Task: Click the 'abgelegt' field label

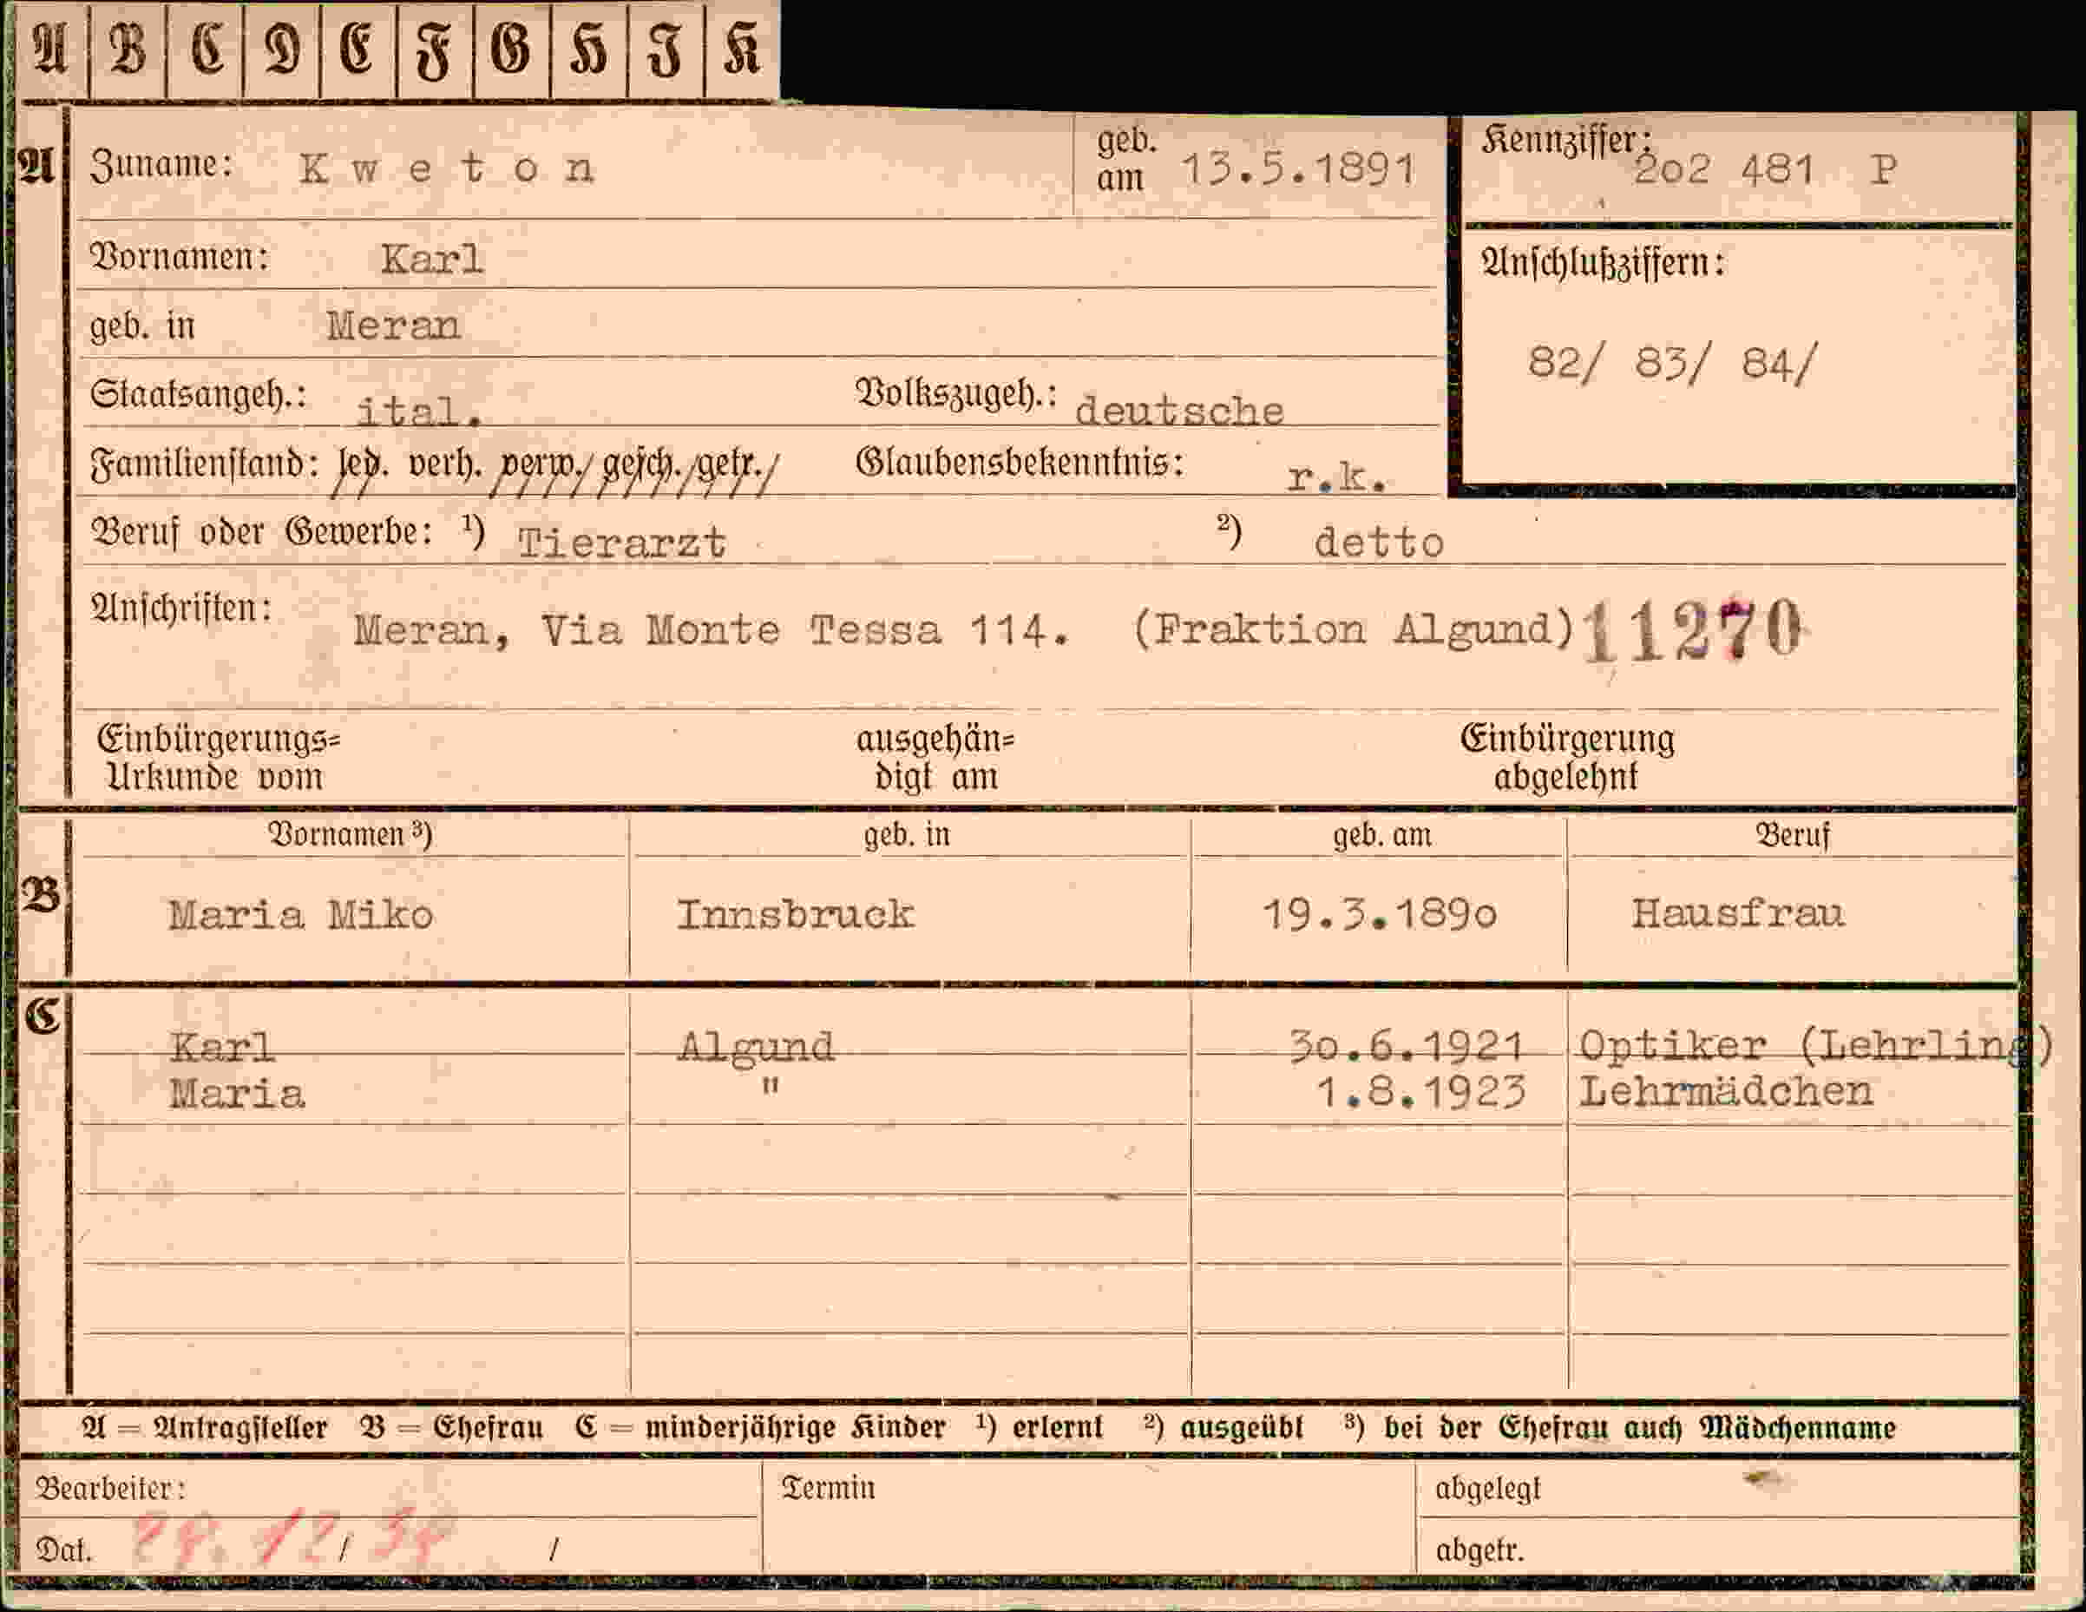Action: coord(1487,1489)
